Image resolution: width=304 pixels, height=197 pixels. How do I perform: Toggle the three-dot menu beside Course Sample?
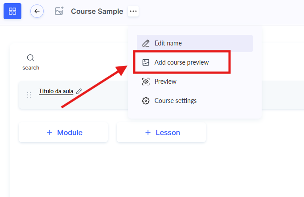click(133, 11)
